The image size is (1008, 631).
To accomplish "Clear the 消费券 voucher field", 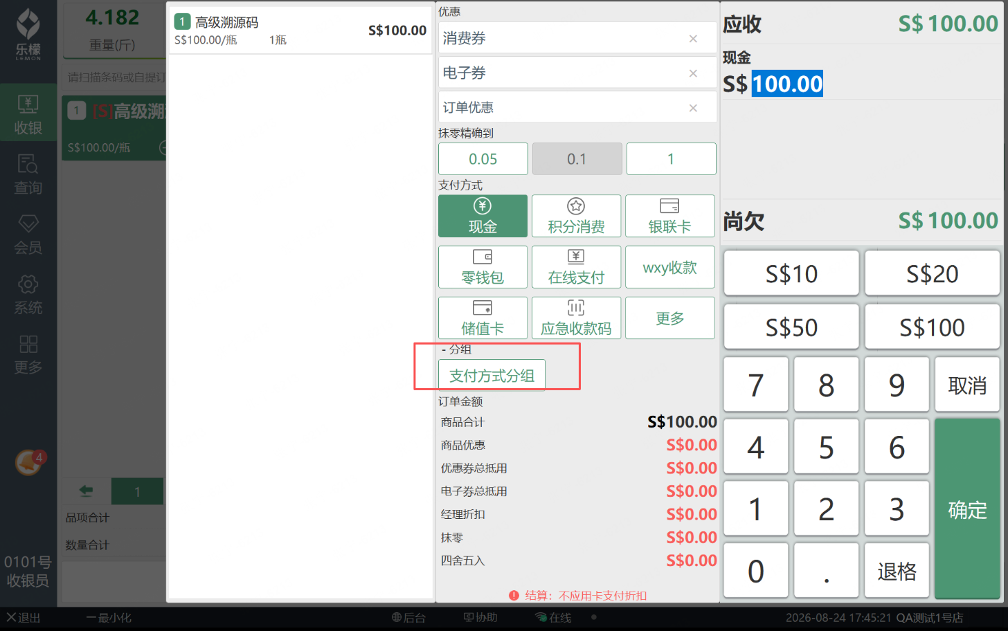I will [693, 39].
